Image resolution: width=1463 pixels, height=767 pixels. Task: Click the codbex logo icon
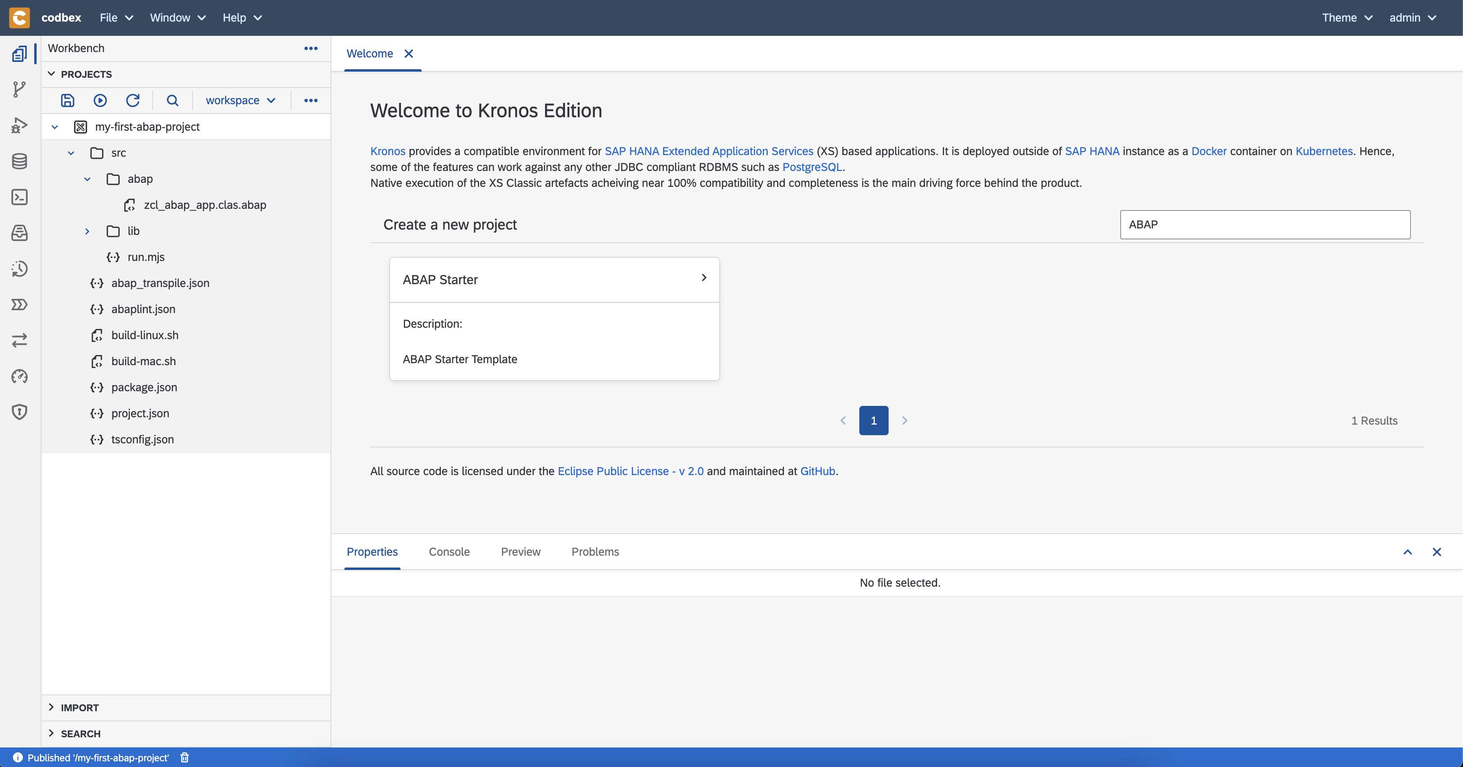[x=19, y=18]
